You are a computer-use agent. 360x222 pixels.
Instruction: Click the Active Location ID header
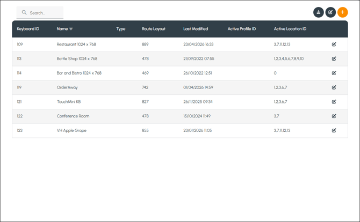(x=290, y=29)
